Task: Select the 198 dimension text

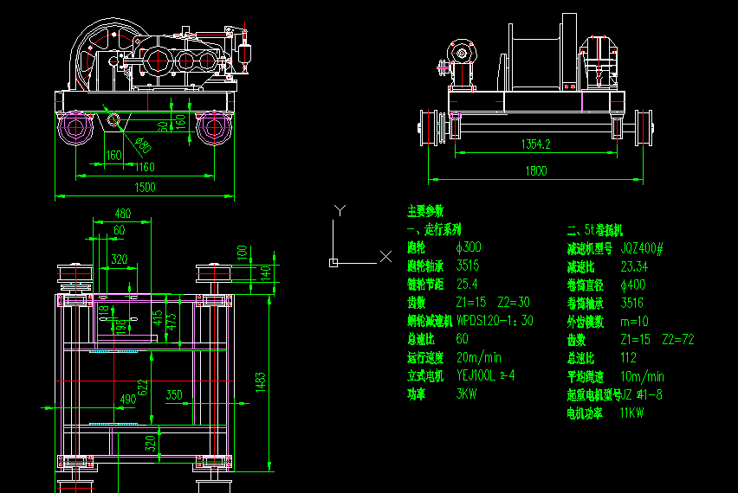Action: (121, 327)
